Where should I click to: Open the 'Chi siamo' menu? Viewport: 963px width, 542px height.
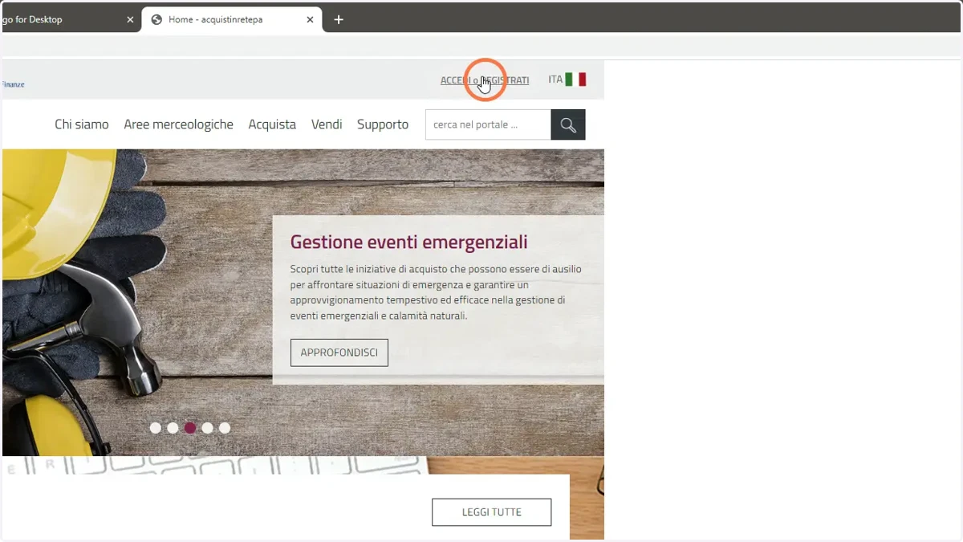tap(82, 124)
